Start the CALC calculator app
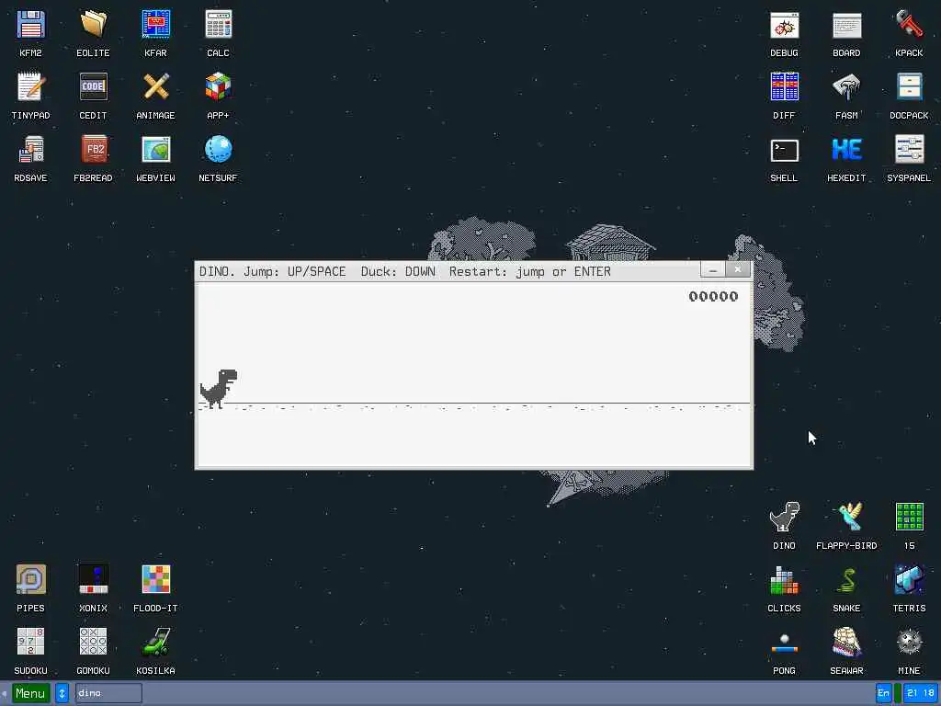 [218, 25]
